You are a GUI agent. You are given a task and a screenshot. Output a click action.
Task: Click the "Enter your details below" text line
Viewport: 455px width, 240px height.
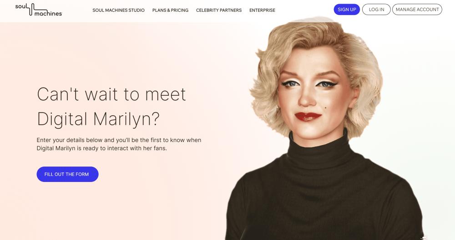coord(119,140)
